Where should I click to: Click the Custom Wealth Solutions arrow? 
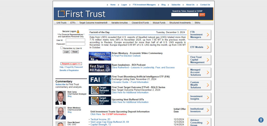[x=208, y=85]
